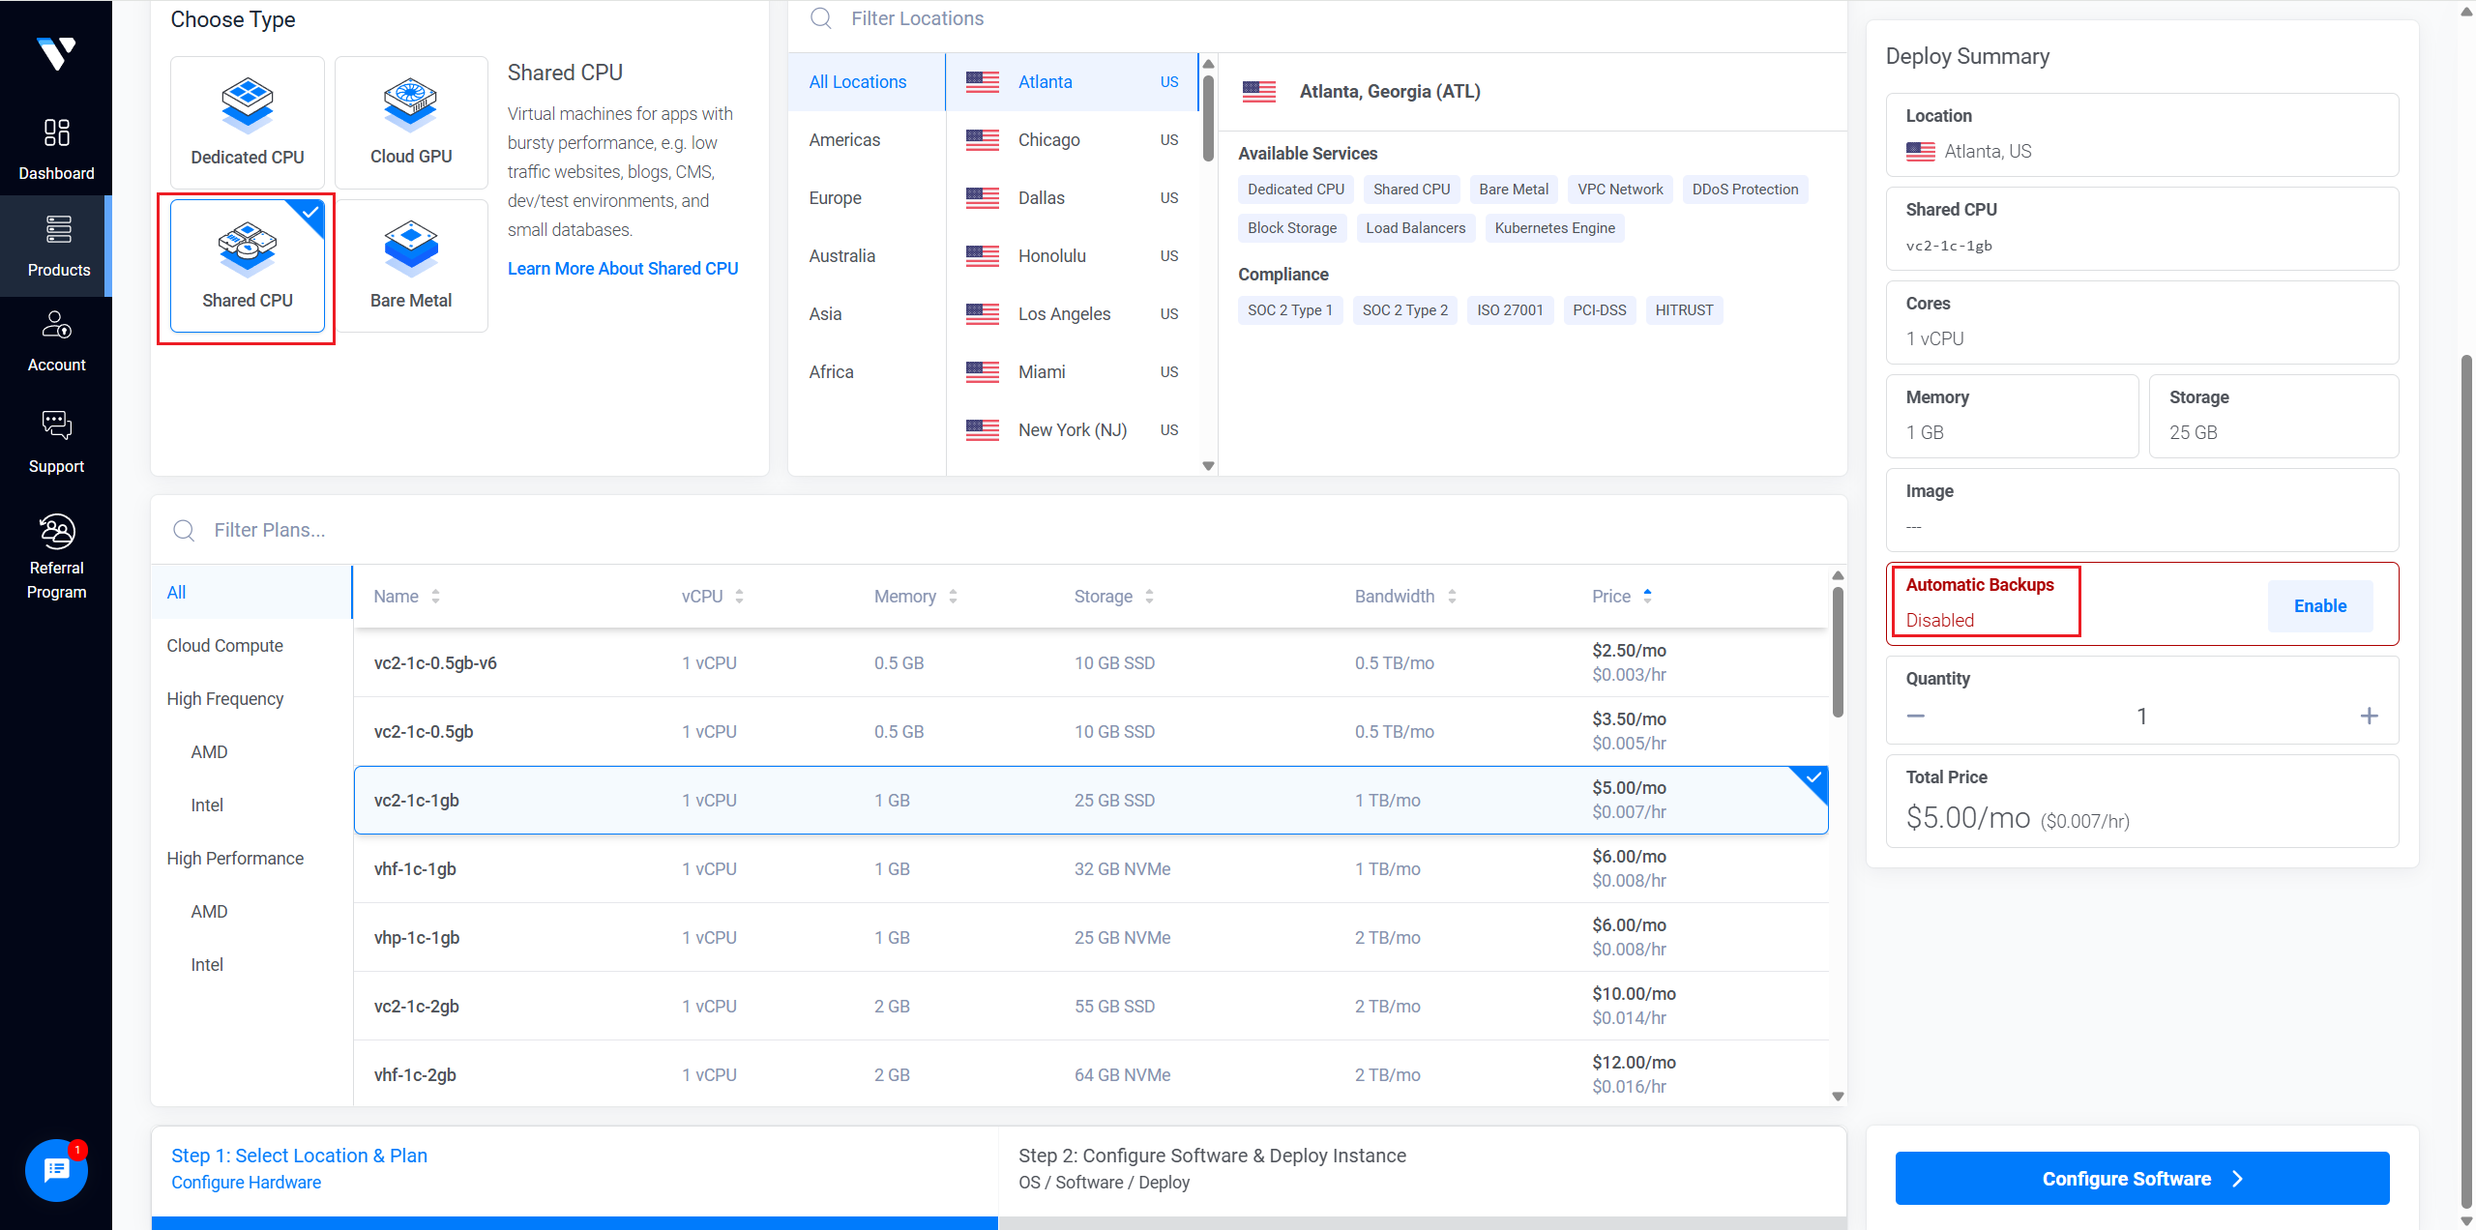Click the plan list scroll down arrow
This screenshot has width=2476, height=1230.
click(1838, 1097)
